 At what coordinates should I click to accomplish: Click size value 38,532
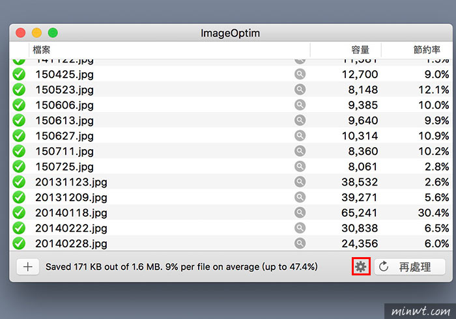pyautogui.click(x=360, y=182)
